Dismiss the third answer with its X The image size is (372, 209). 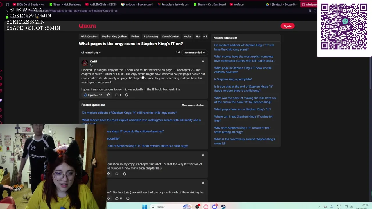click(203, 183)
